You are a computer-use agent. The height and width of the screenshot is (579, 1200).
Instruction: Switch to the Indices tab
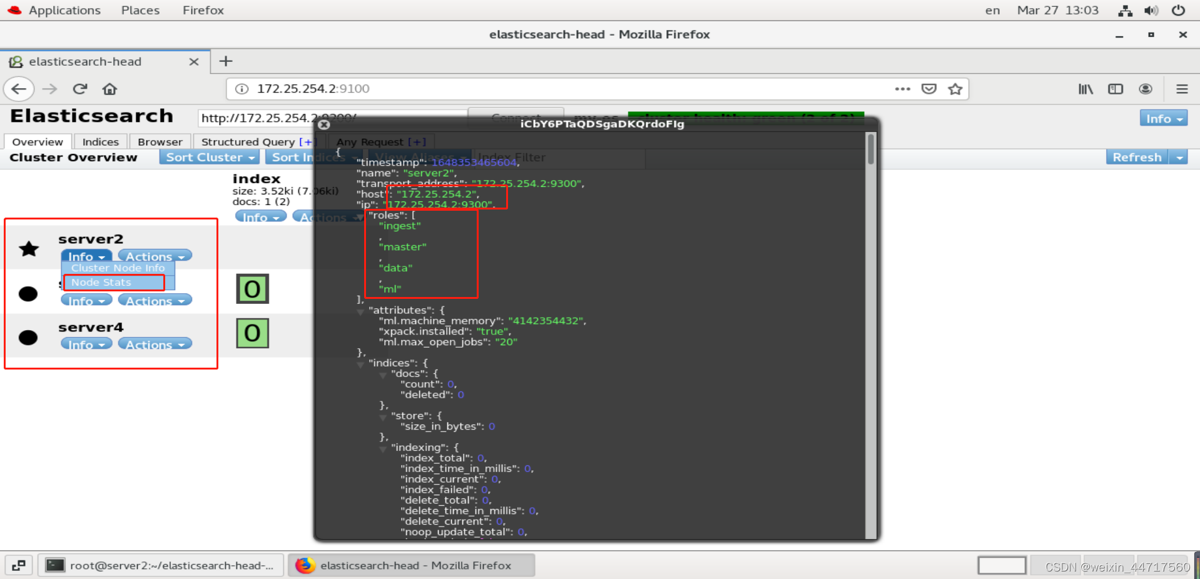(x=100, y=142)
